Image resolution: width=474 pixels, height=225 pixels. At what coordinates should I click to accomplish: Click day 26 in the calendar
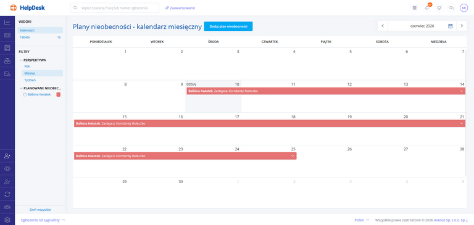tap(349, 149)
